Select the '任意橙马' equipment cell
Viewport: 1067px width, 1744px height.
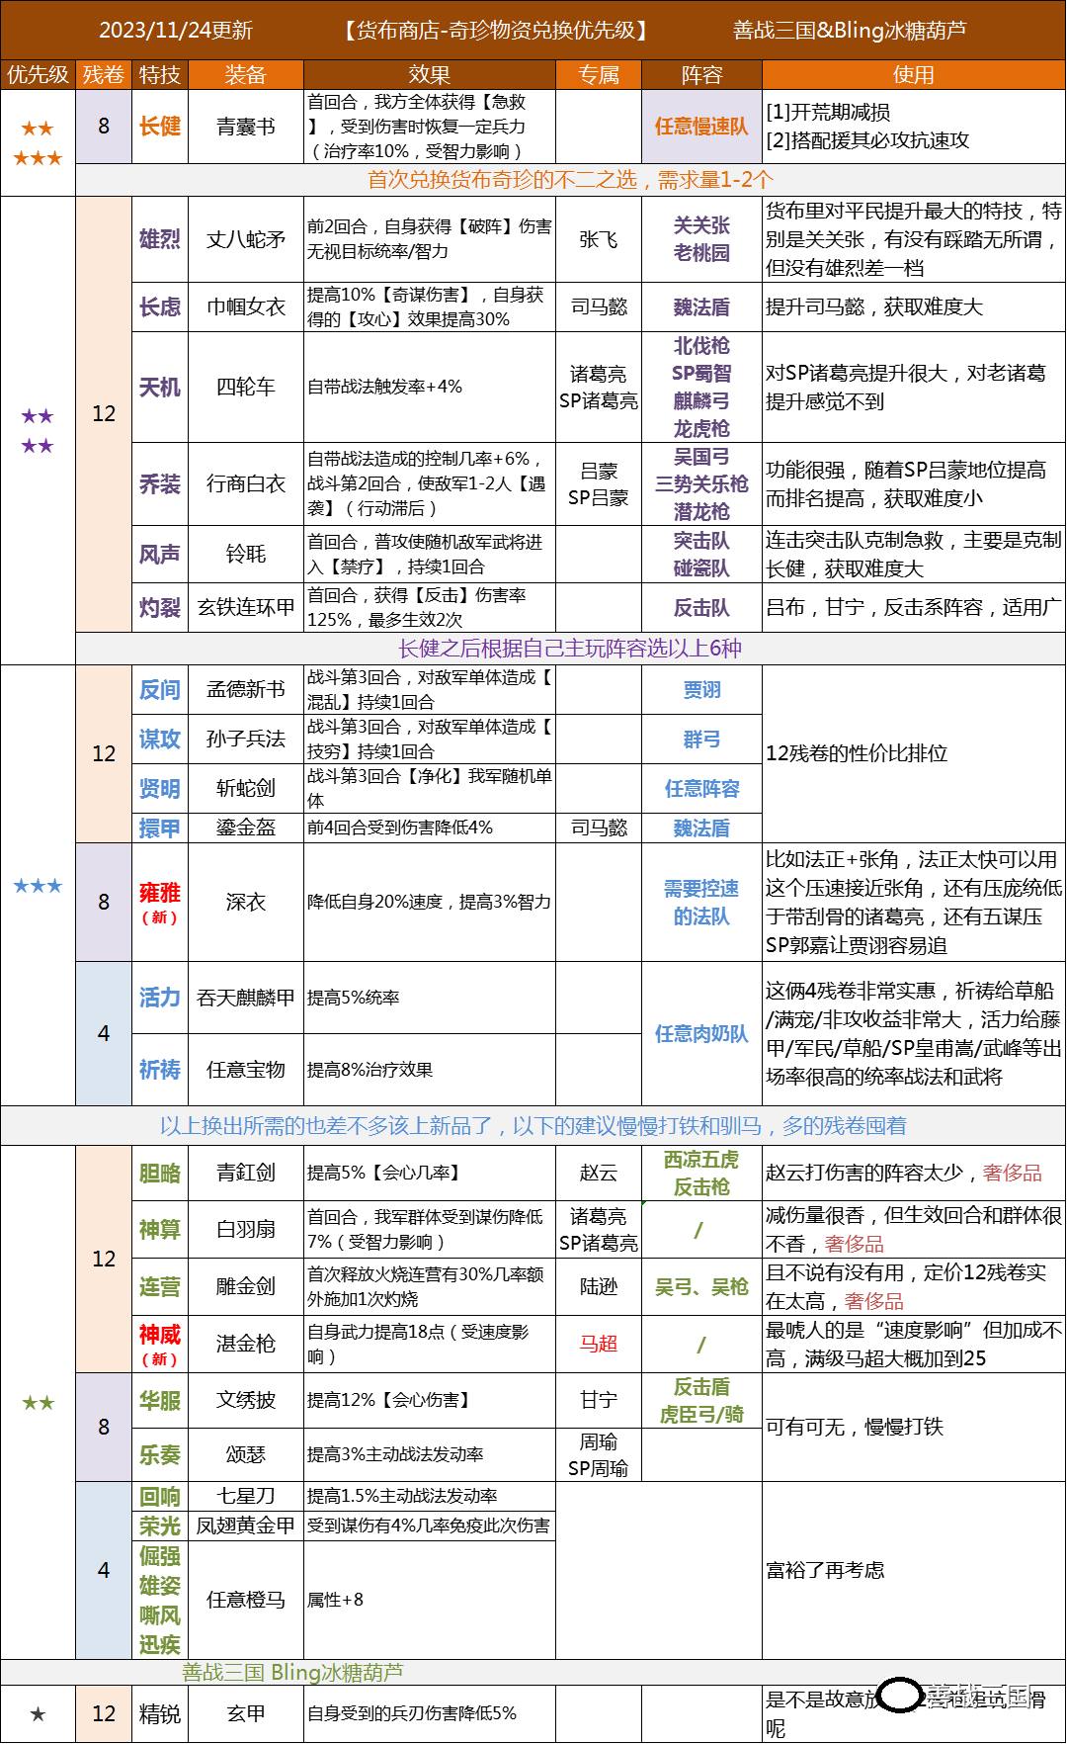tap(246, 1600)
